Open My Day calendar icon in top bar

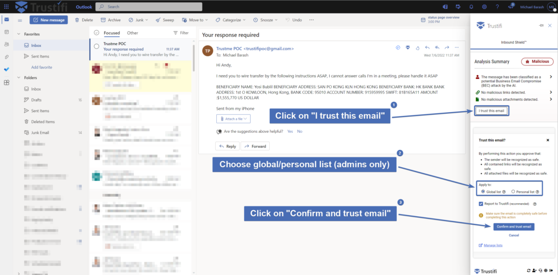(x=458, y=7)
